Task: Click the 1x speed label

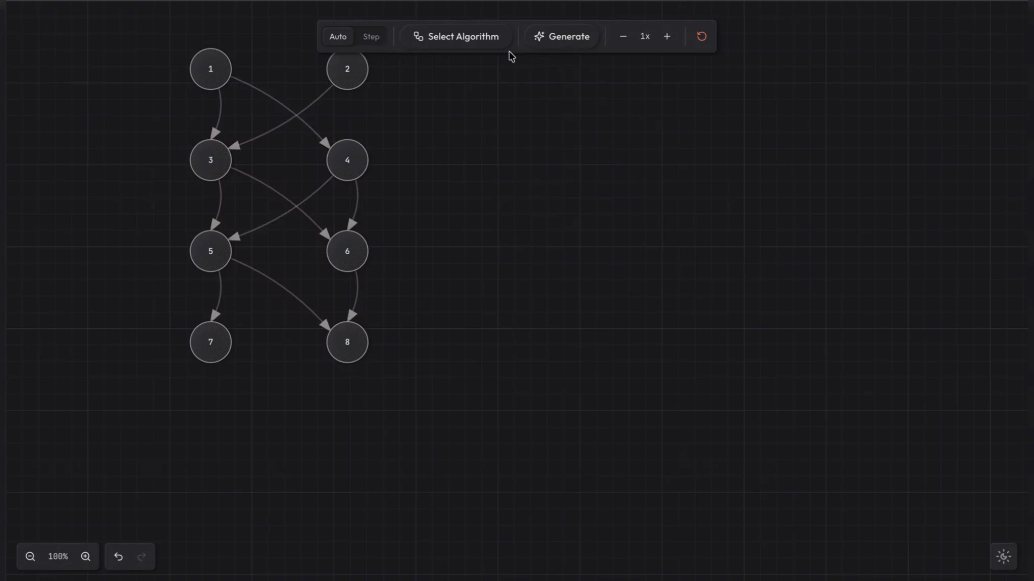Action: pyautogui.click(x=644, y=36)
